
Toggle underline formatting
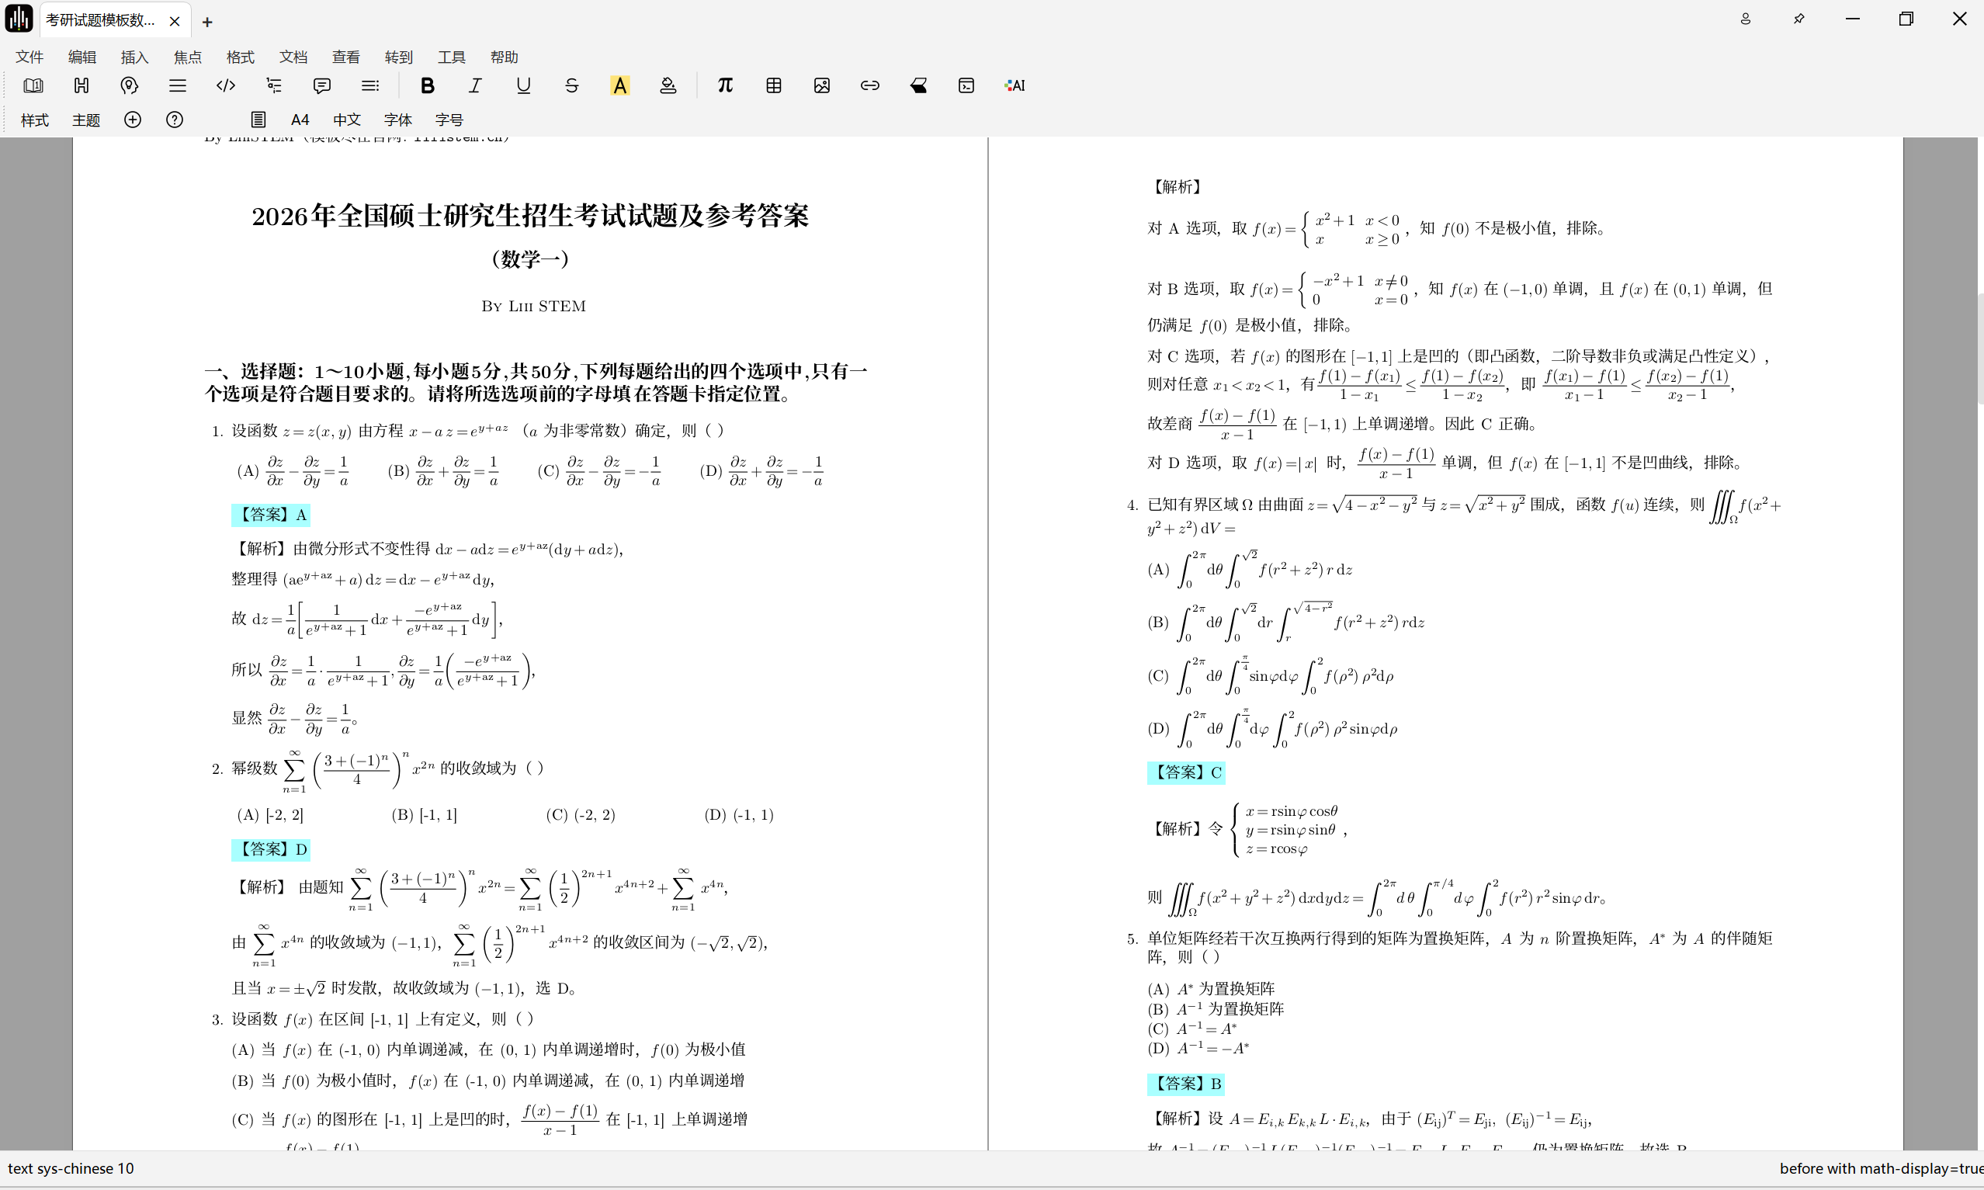click(x=522, y=85)
